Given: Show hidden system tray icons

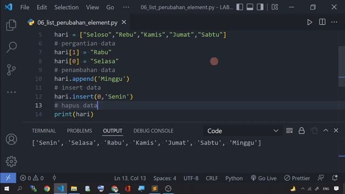Looking at the screenshot, I should pyautogui.click(x=303, y=189).
